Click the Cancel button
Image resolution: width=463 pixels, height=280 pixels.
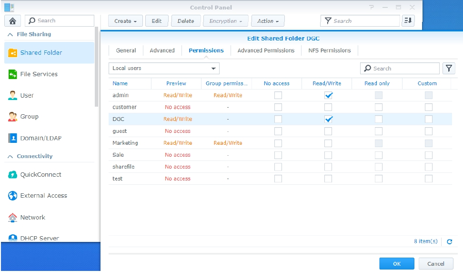[x=435, y=264]
